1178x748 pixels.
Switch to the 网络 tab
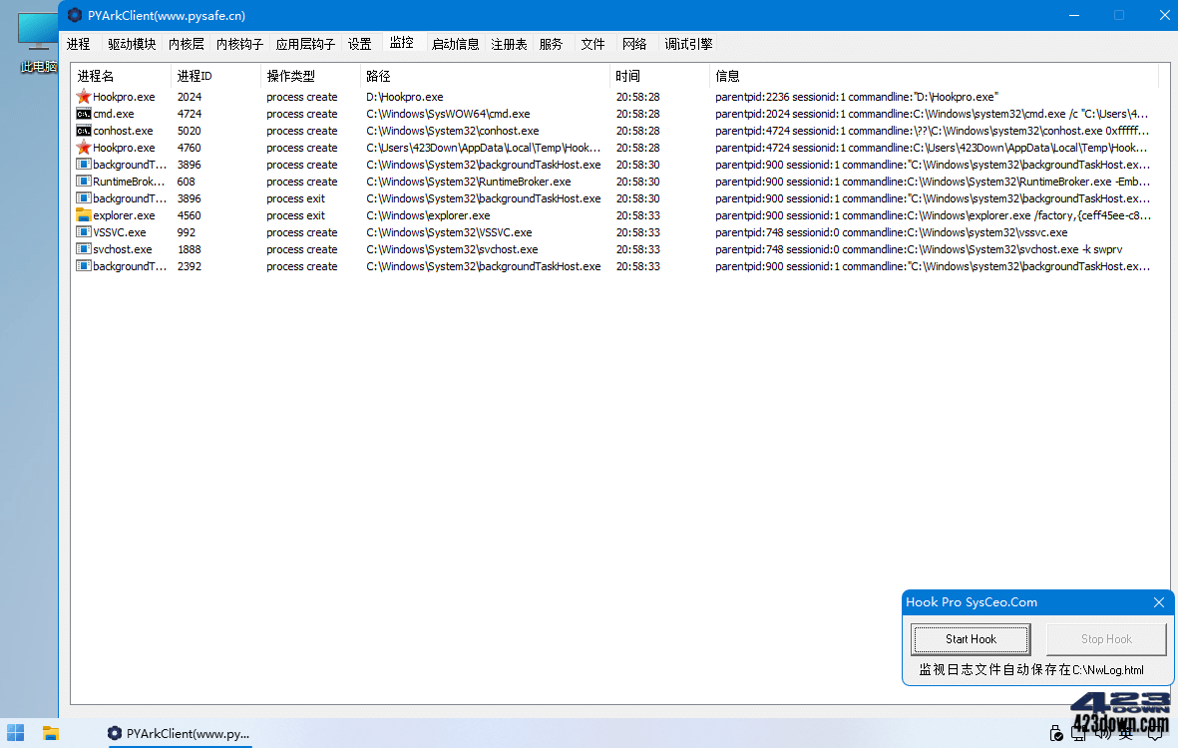click(633, 44)
